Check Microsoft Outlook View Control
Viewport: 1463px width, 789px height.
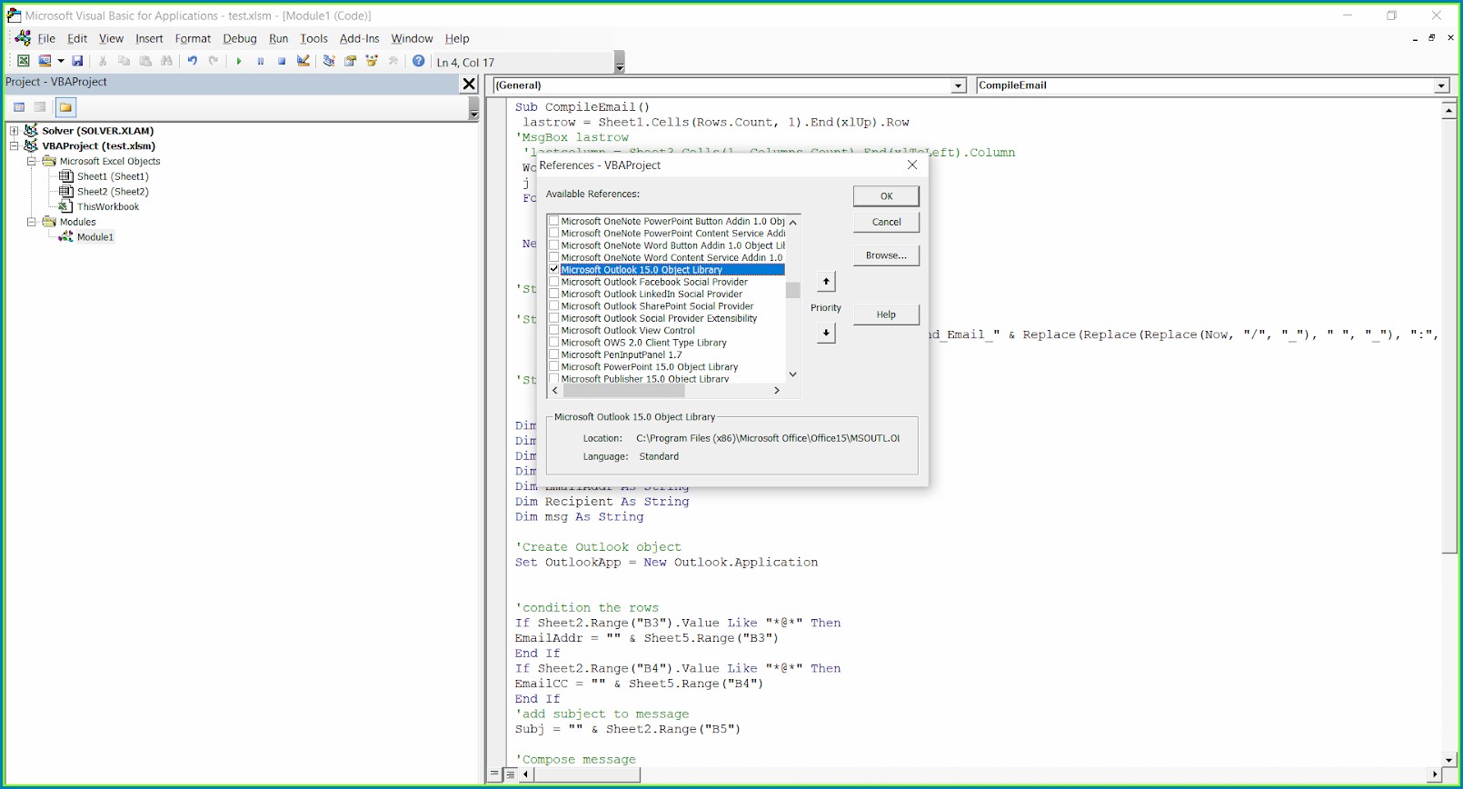pos(554,330)
